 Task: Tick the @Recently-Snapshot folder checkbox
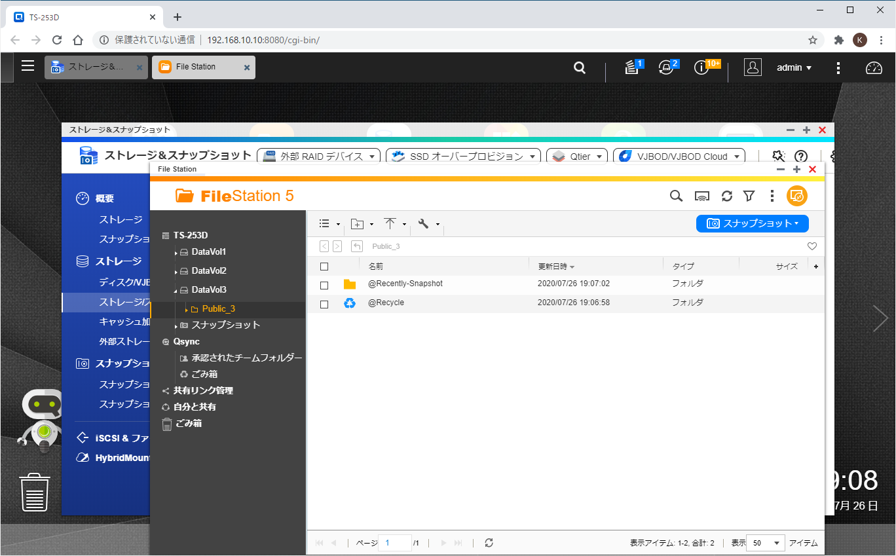click(x=324, y=285)
